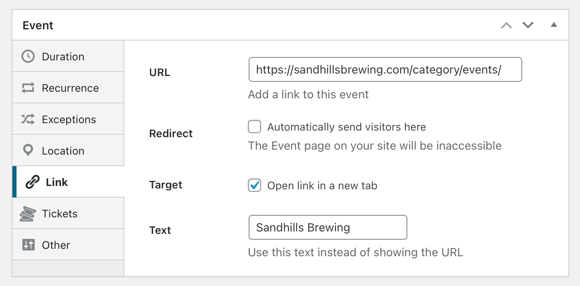The width and height of the screenshot is (580, 286).
Task: Open the Duration tab
Action: click(62, 56)
